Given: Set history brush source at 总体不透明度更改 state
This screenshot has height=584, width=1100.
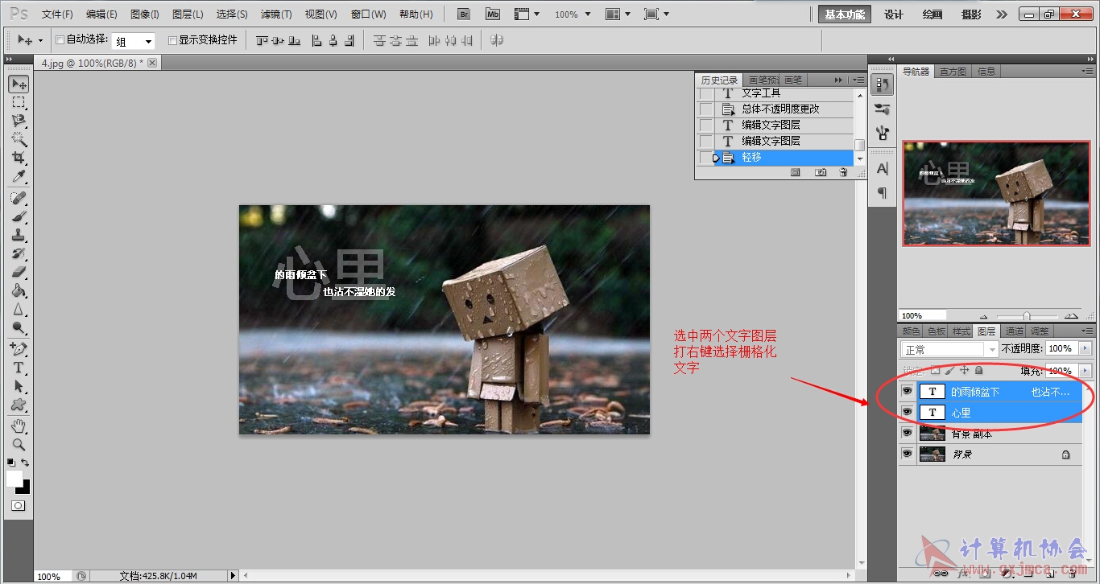Looking at the screenshot, I should (706, 109).
